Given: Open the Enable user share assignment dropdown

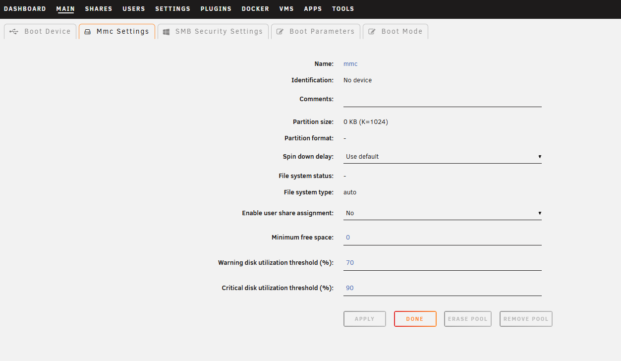Looking at the screenshot, I should click(x=443, y=213).
